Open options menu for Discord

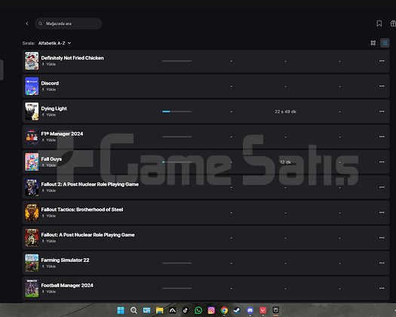(382, 86)
